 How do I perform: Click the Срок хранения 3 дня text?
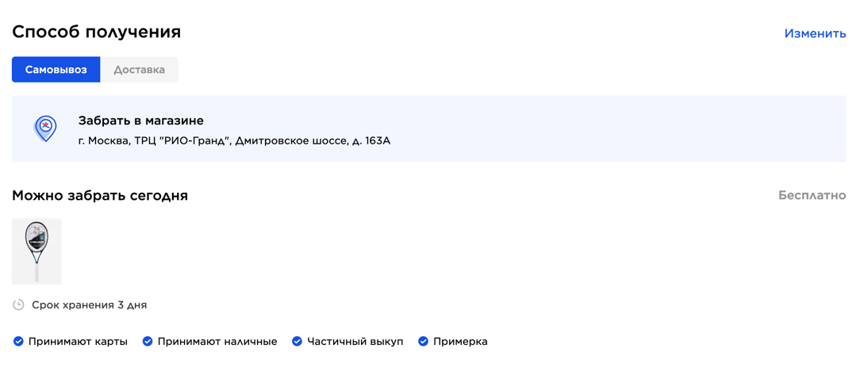[90, 305]
